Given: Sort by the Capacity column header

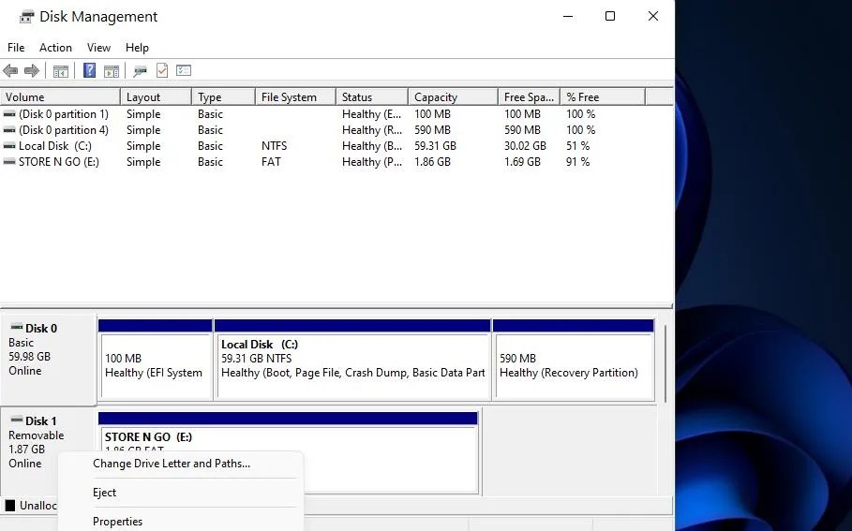Looking at the screenshot, I should 453,97.
